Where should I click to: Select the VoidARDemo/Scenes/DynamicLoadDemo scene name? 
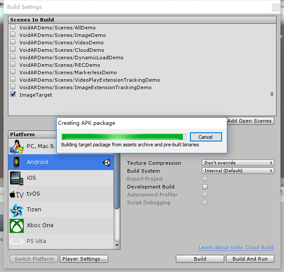click(71, 58)
